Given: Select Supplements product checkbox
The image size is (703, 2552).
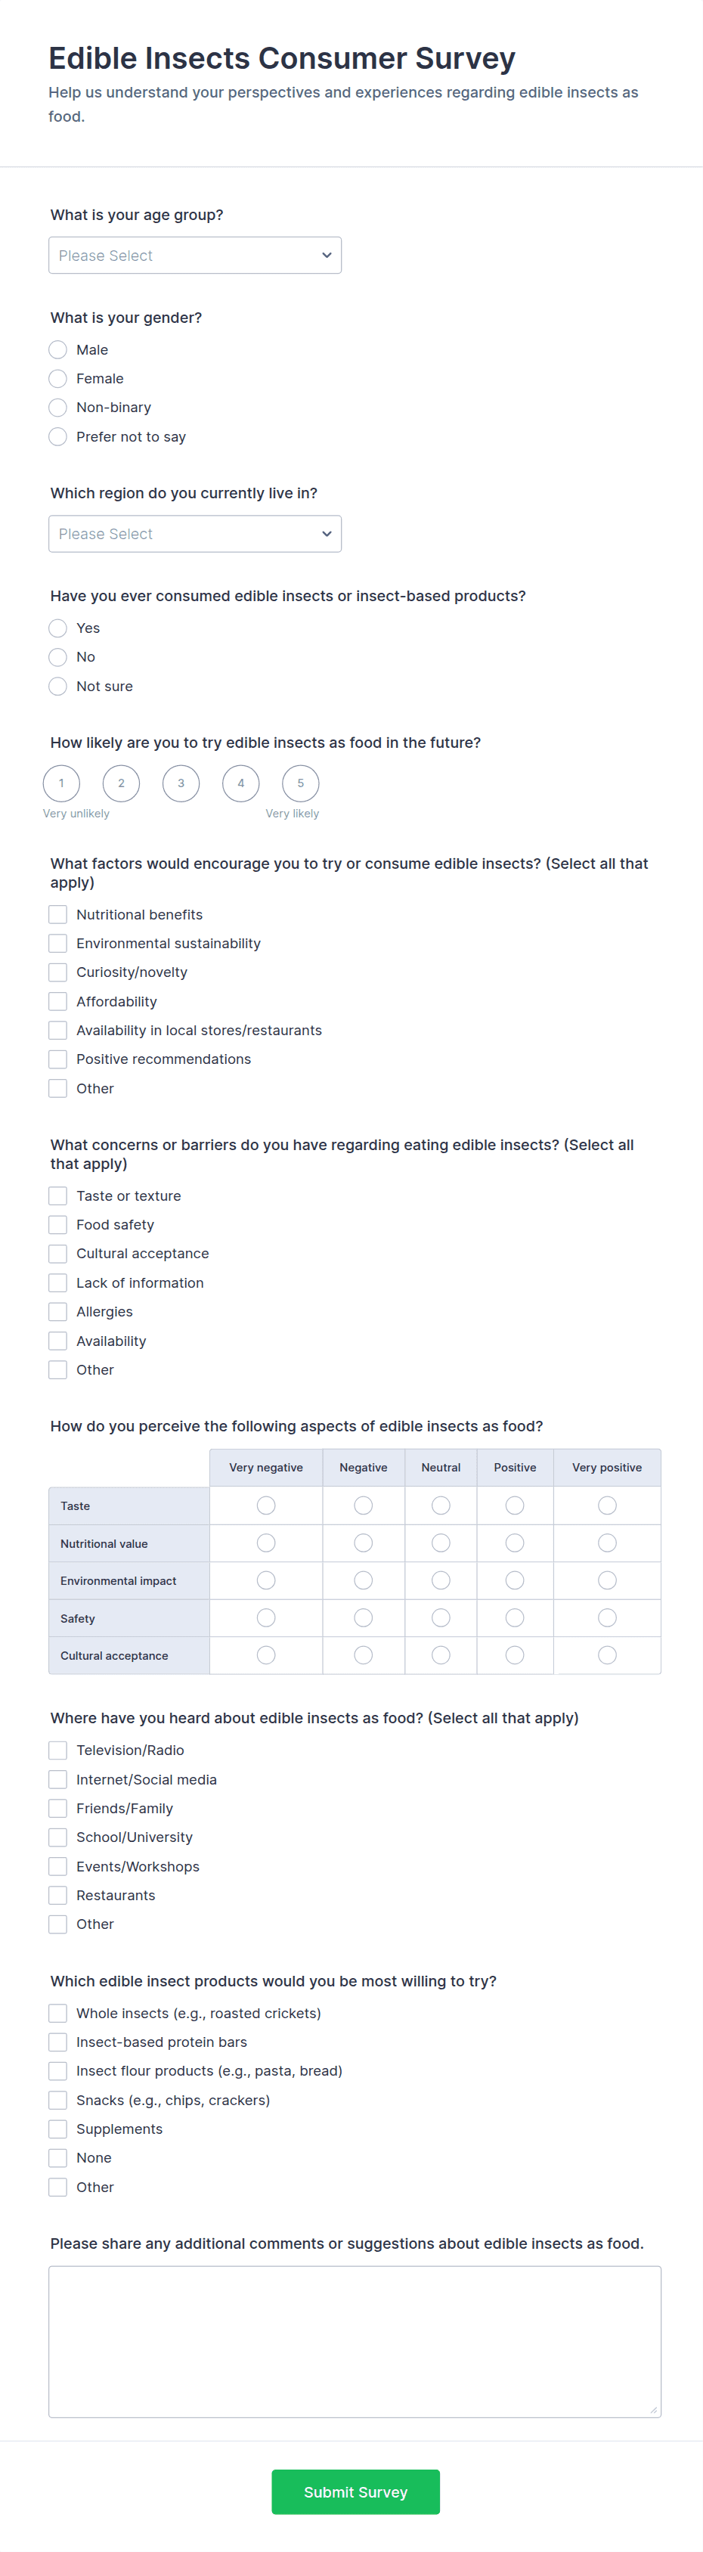Looking at the screenshot, I should click(x=57, y=2129).
